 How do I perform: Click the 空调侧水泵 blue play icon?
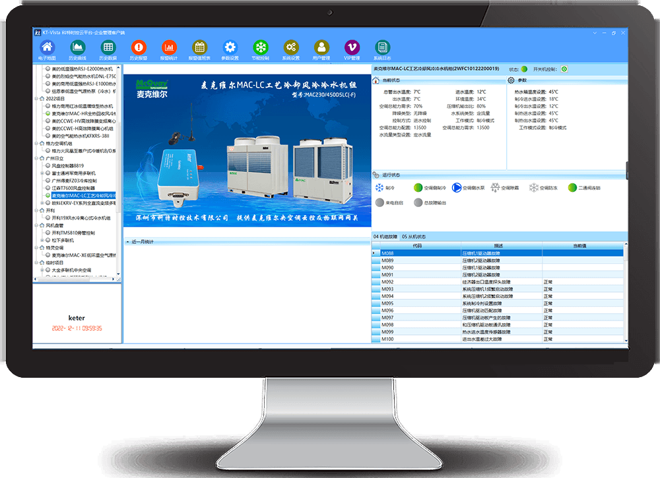457,187
